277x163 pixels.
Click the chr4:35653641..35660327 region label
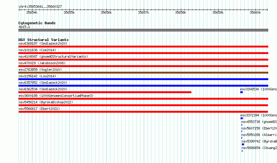[40, 7]
